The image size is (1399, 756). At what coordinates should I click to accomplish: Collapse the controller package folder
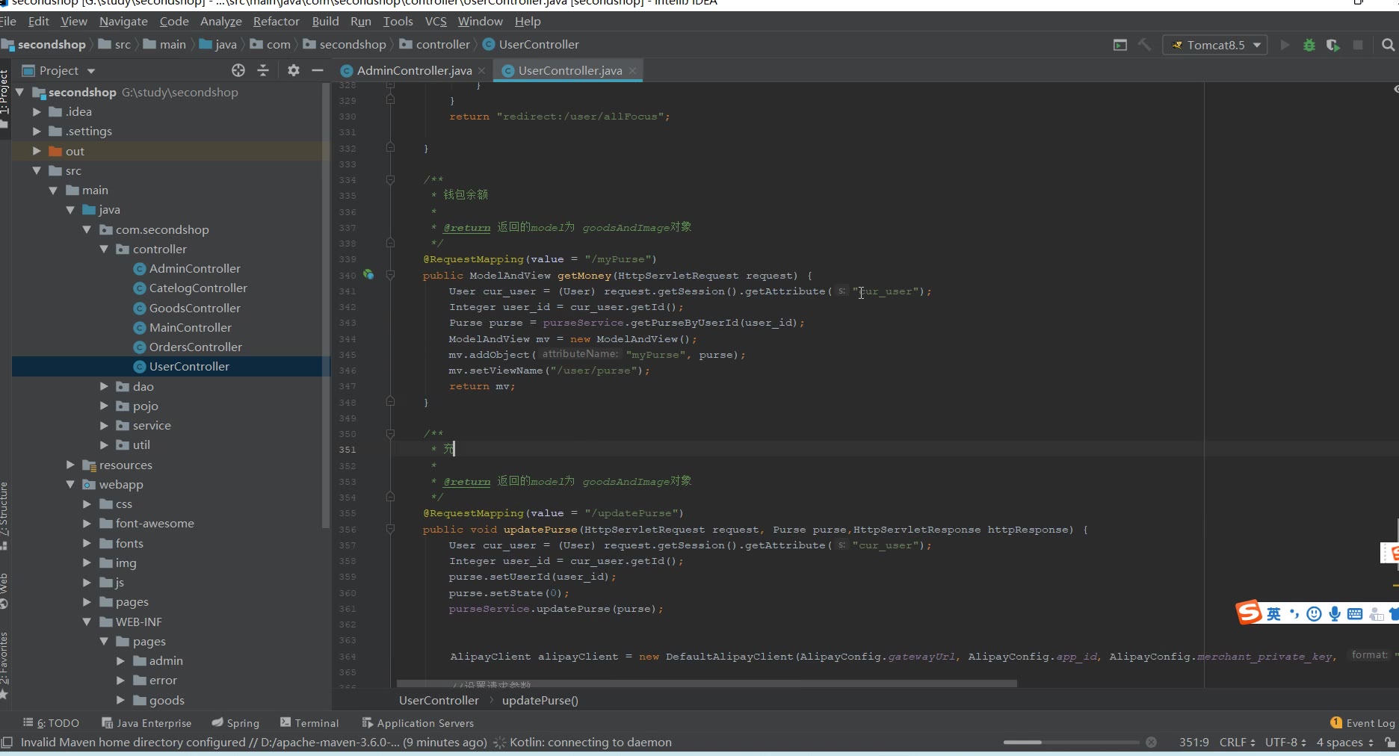click(x=105, y=249)
